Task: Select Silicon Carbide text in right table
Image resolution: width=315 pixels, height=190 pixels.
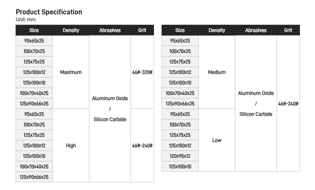Action: click(x=256, y=114)
